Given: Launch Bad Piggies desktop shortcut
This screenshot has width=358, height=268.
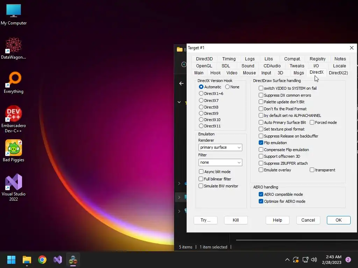Looking at the screenshot, I should pos(14,151).
